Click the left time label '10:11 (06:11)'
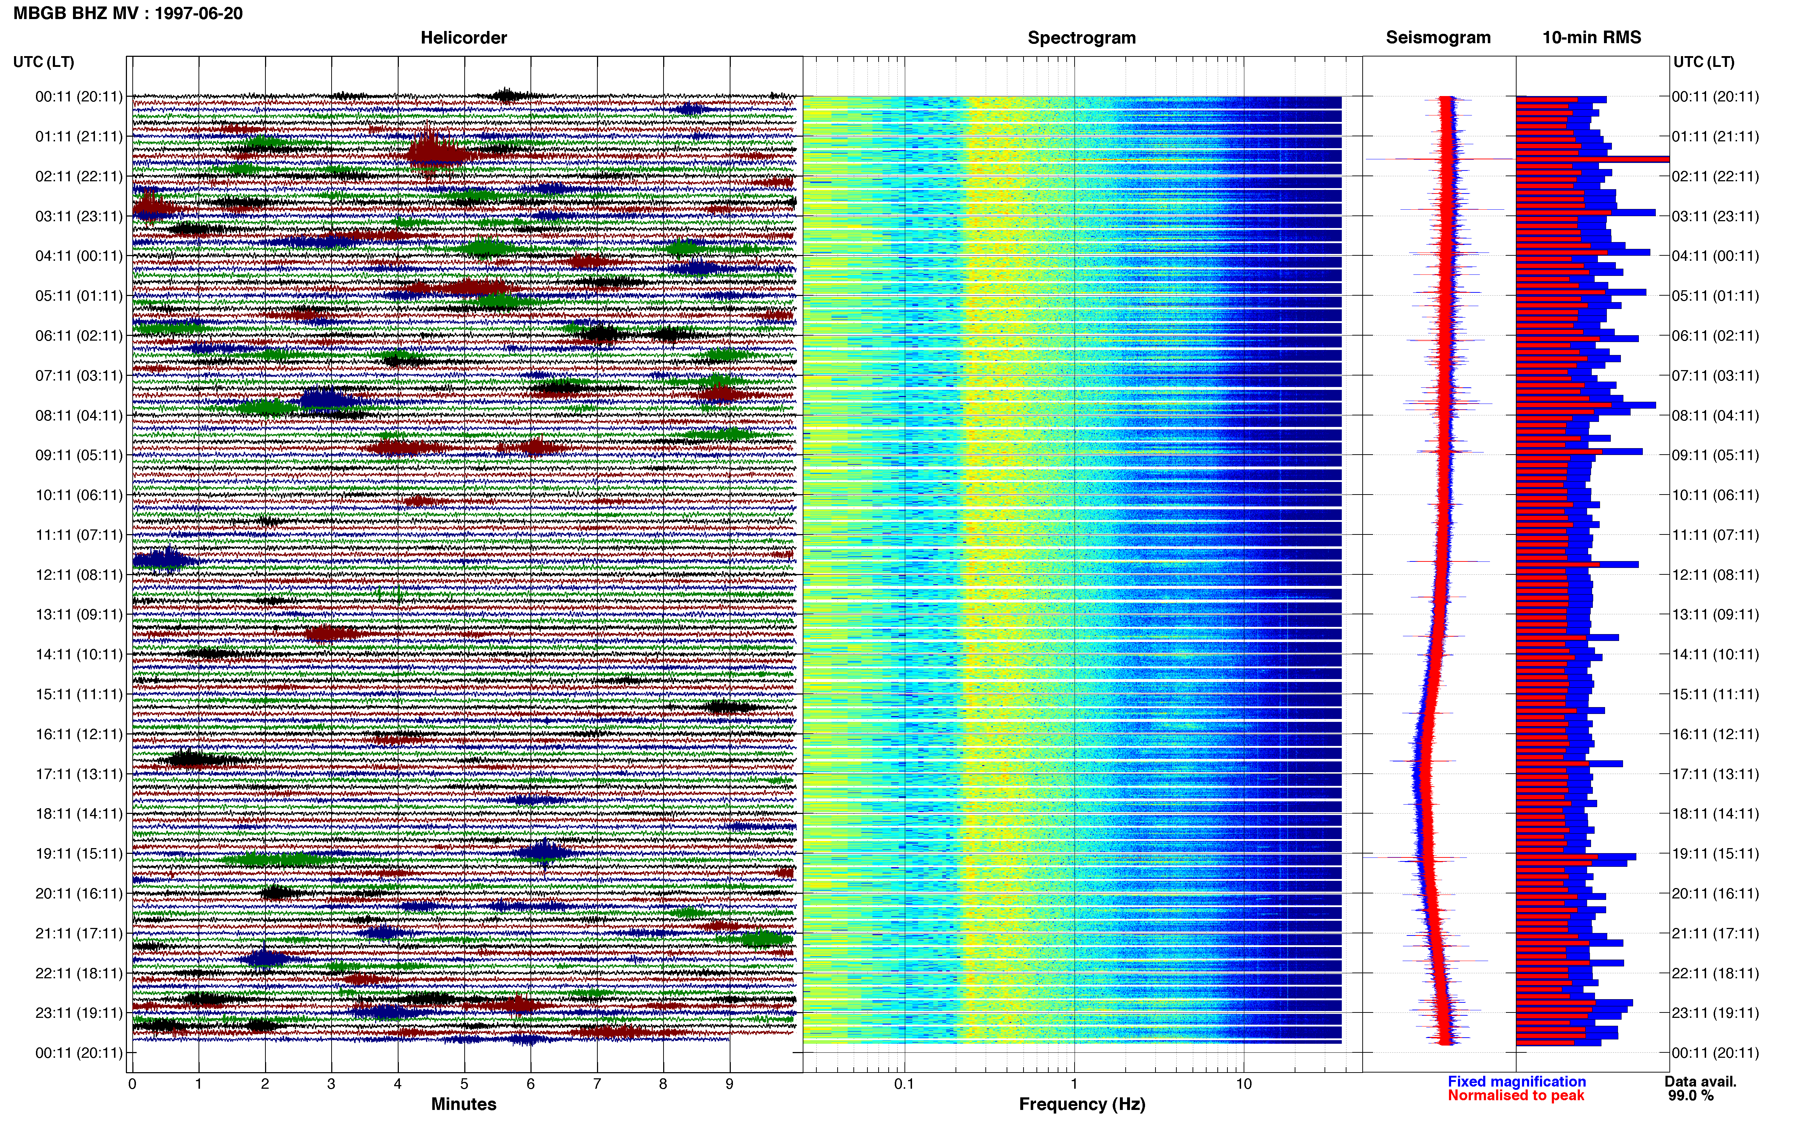Viewport: 1805px width, 1129px height. 79,494
